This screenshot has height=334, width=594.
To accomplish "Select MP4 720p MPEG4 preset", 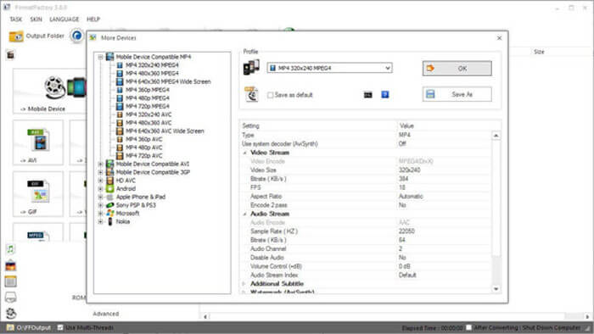I will (148, 106).
